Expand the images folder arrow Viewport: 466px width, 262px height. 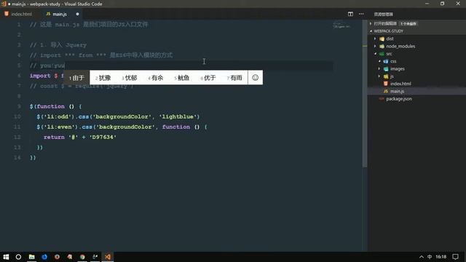379,68
